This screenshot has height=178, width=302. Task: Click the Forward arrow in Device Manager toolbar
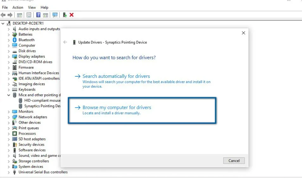[x=10, y=15]
